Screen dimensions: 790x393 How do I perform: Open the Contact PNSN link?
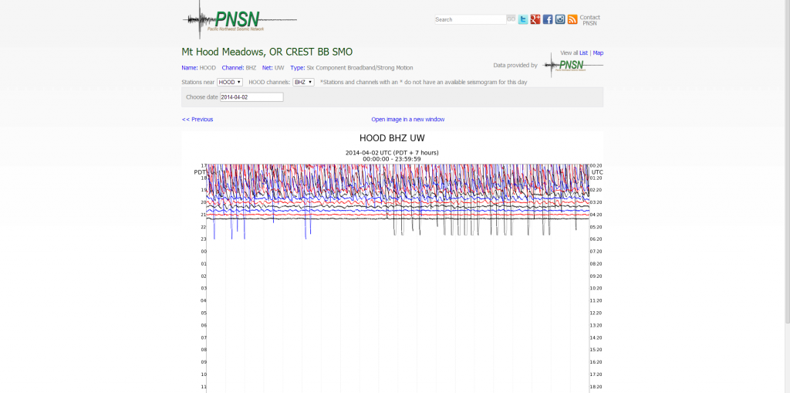(x=589, y=20)
